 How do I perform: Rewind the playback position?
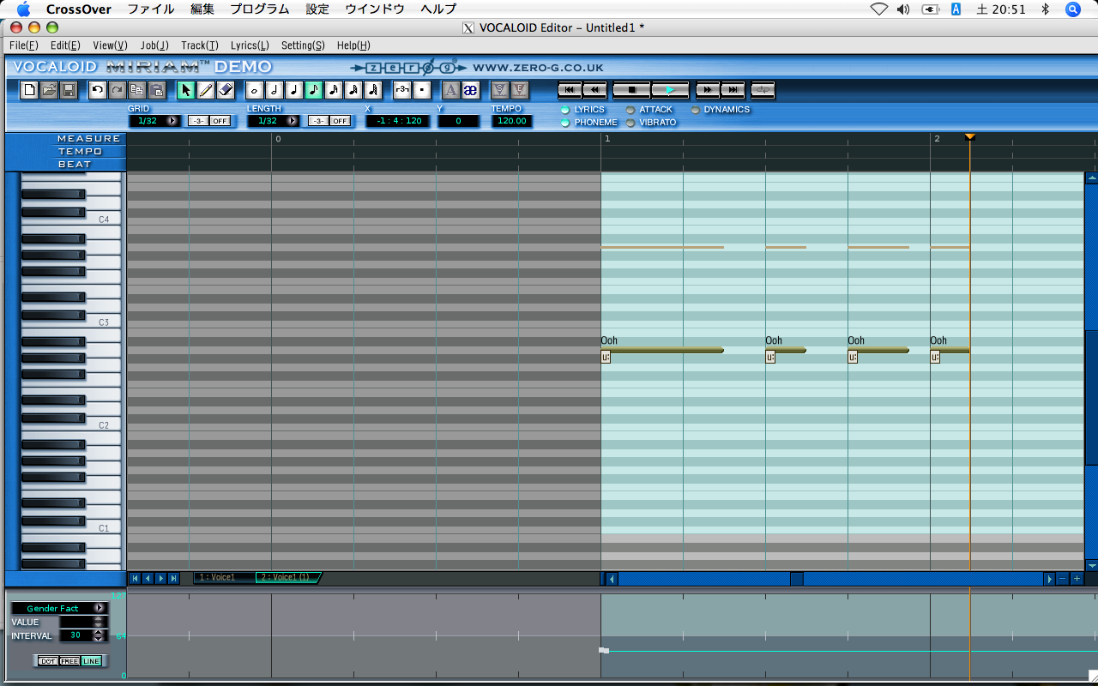(x=594, y=90)
